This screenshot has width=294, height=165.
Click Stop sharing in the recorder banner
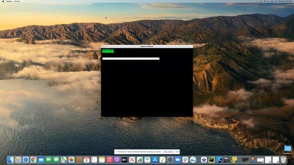tap(168, 152)
